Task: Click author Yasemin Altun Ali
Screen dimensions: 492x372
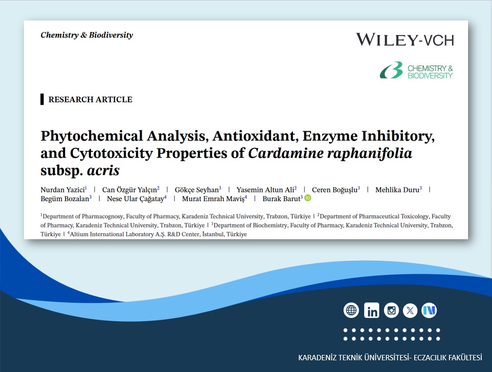Action: (x=265, y=189)
